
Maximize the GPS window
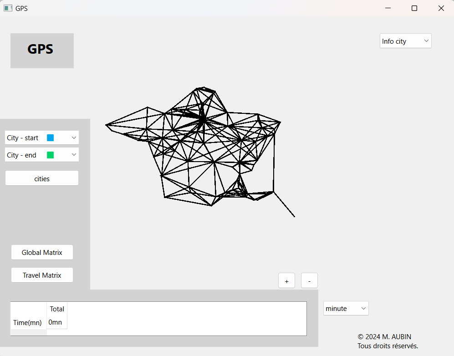(414, 8)
